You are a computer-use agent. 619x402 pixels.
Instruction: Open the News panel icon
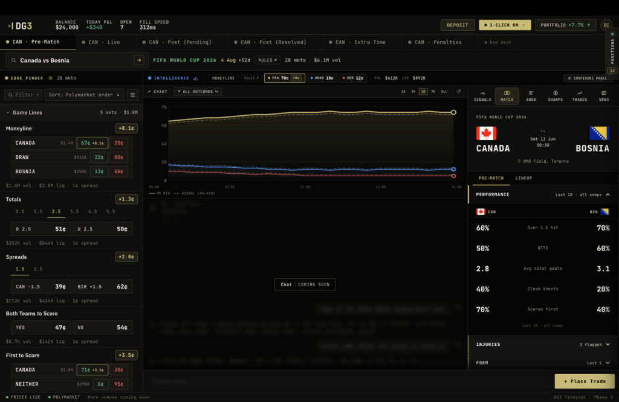(x=604, y=96)
